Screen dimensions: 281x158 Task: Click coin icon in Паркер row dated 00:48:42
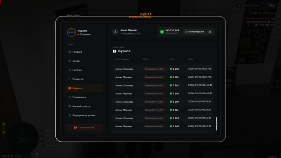[171, 93]
